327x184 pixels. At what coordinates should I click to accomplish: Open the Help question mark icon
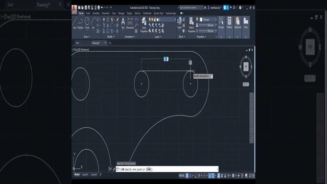[240, 8]
